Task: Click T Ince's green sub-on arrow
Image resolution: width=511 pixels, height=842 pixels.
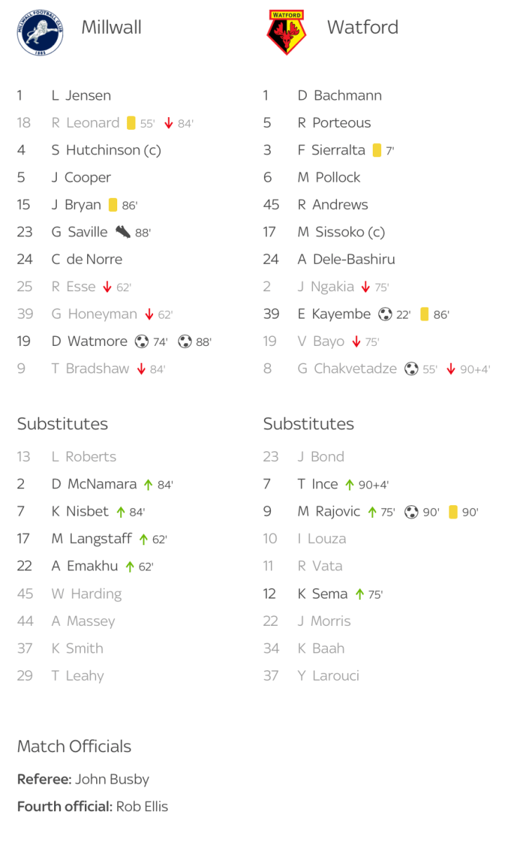Action: coord(350,484)
